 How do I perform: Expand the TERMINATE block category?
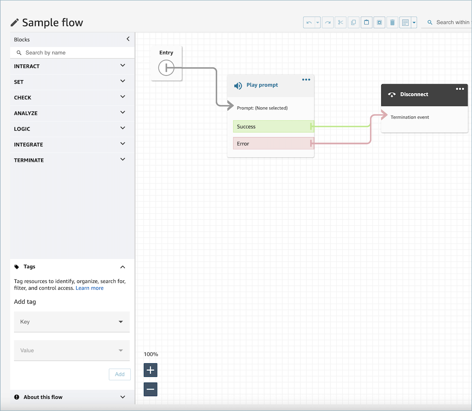(x=123, y=160)
